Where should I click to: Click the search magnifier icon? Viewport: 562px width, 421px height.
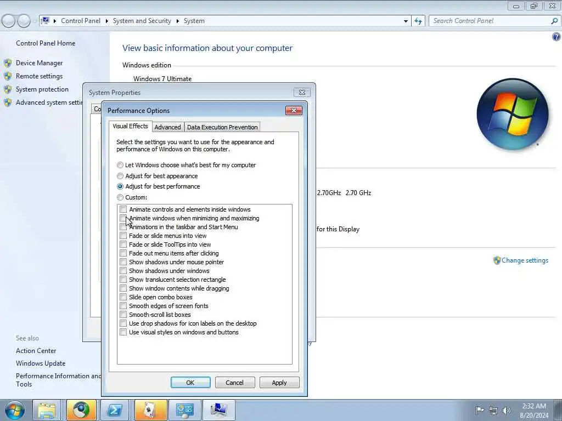[x=554, y=21]
